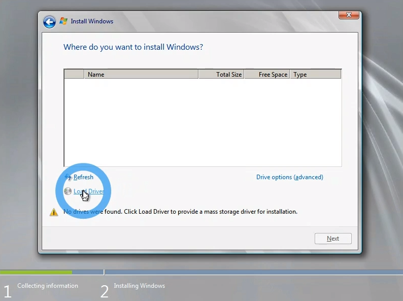This screenshot has width=403, height=301.
Task: Click the 'No drives were found' warning message
Action: [x=180, y=212]
